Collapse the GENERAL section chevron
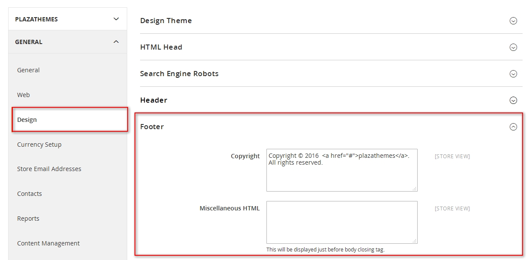 click(x=115, y=41)
